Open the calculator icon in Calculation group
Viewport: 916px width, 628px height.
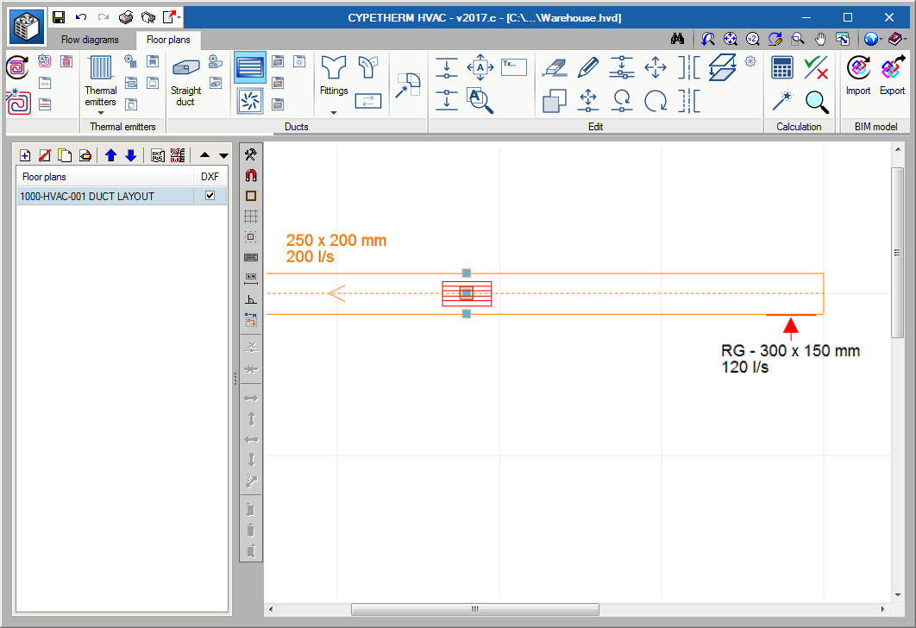point(782,67)
